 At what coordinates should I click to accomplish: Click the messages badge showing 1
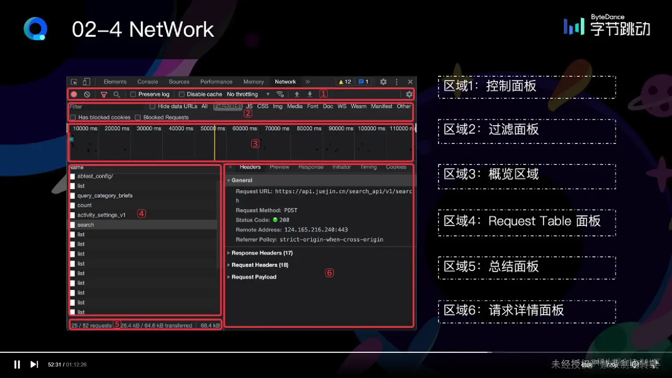pos(364,82)
